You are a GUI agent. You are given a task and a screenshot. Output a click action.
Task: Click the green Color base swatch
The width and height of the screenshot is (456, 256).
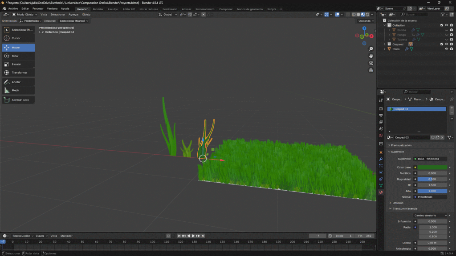[432, 167]
